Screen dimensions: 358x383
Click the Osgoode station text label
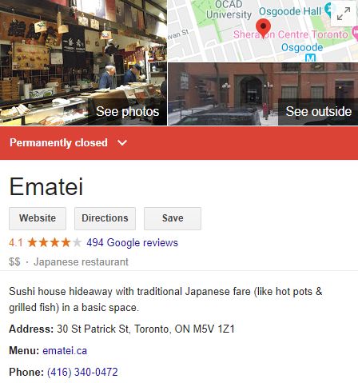(302, 47)
